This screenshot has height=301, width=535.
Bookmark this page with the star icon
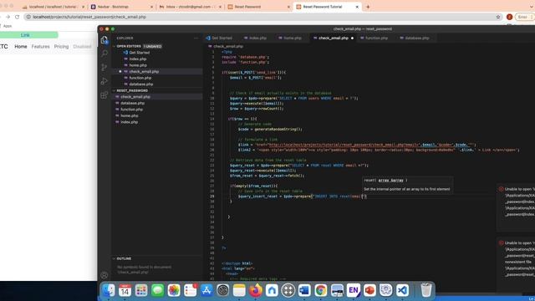(498, 17)
